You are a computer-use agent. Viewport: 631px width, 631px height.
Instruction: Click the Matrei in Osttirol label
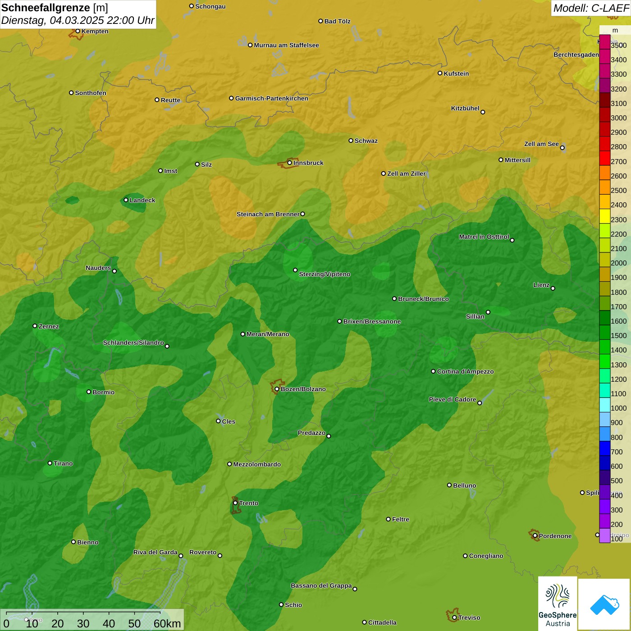click(484, 237)
